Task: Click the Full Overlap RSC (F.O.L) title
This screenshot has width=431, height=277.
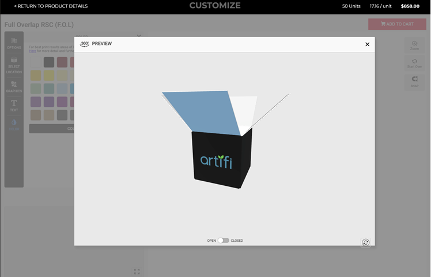Action: 39,25
